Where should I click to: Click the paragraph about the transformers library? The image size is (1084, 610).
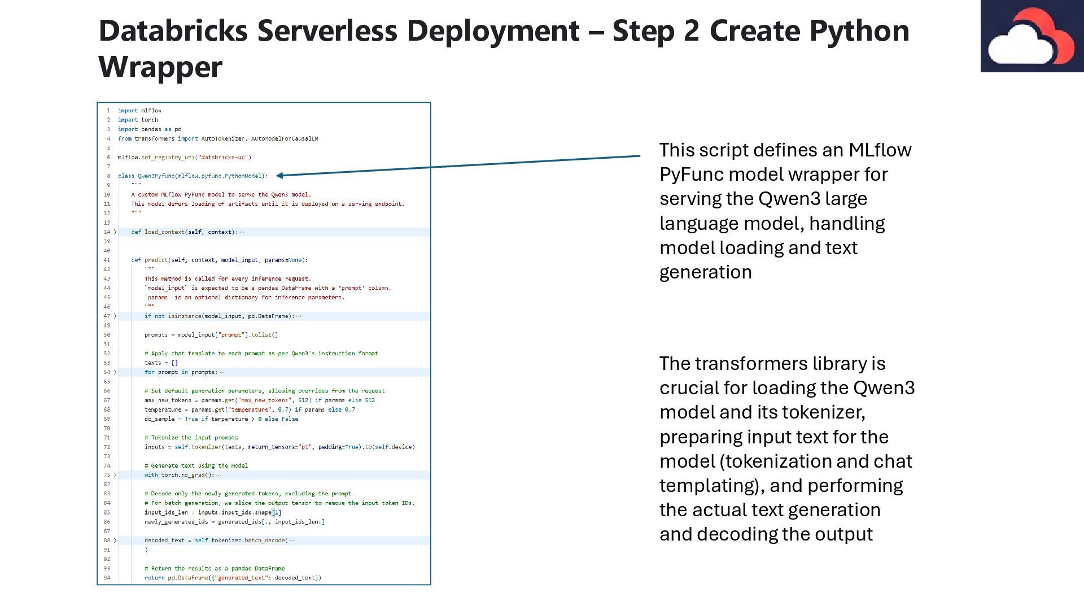pos(786,448)
